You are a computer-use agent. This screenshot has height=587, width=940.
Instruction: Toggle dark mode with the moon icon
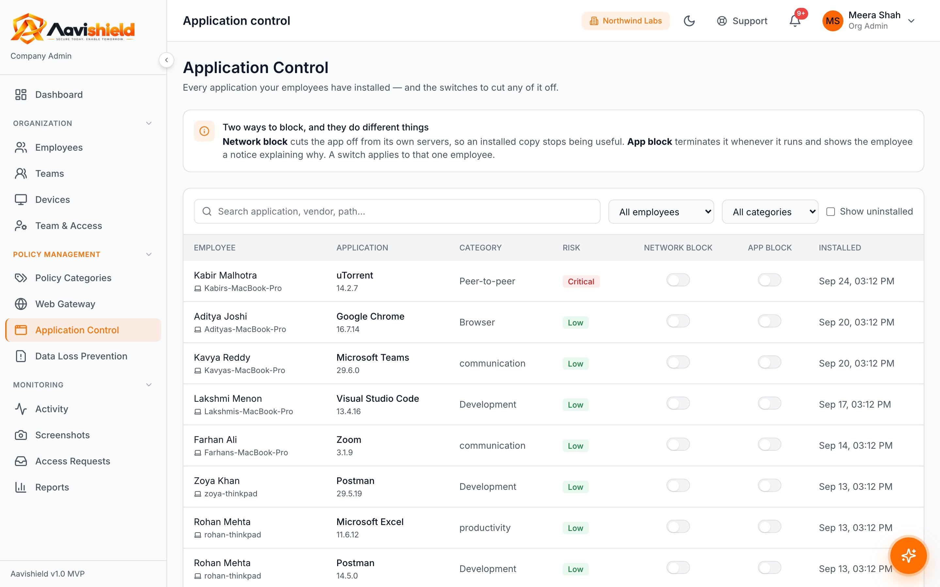click(x=689, y=21)
